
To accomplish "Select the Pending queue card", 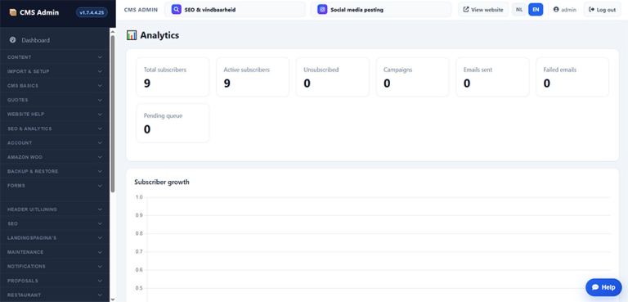I will coord(173,123).
